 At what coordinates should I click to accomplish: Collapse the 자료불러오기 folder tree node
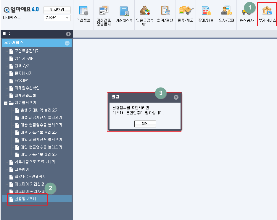click(x=6, y=103)
